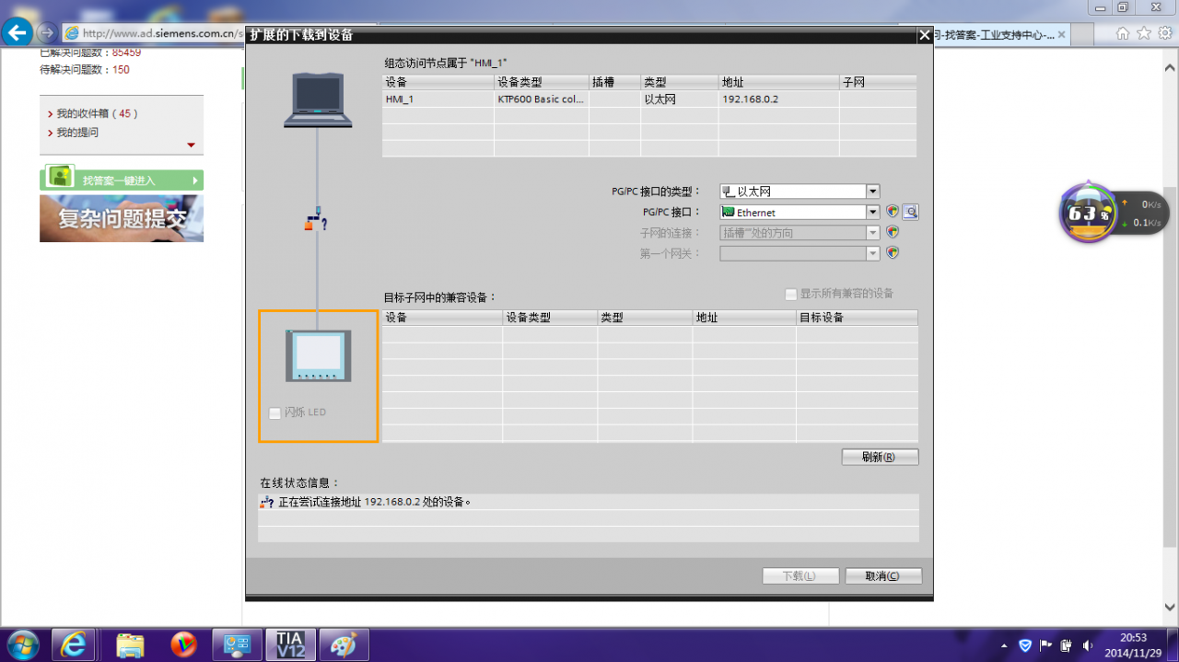The height and width of the screenshot is (662, 1179).
Task: Click shield icon next to PG/PC 接口 dropdown
Action: click(893, 212)
